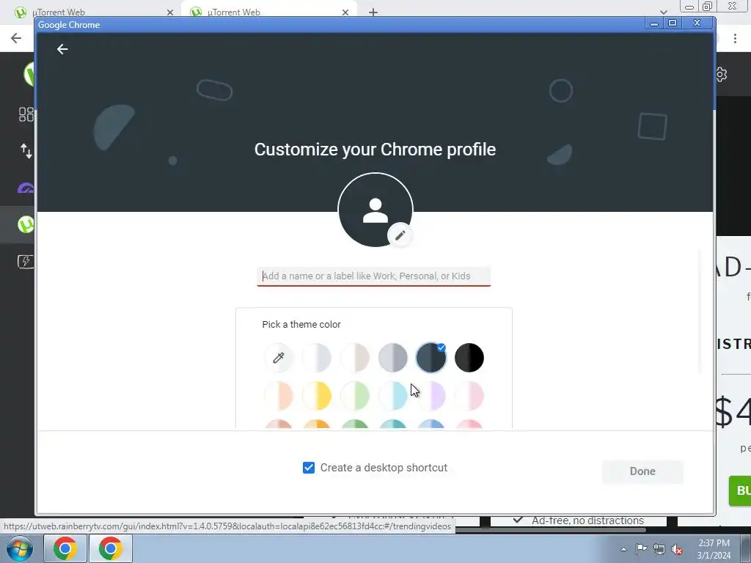The height and width of the screenshot is (563, 751).
Task: Open the µTorrent dashboard grid icon
Action: 26,114
